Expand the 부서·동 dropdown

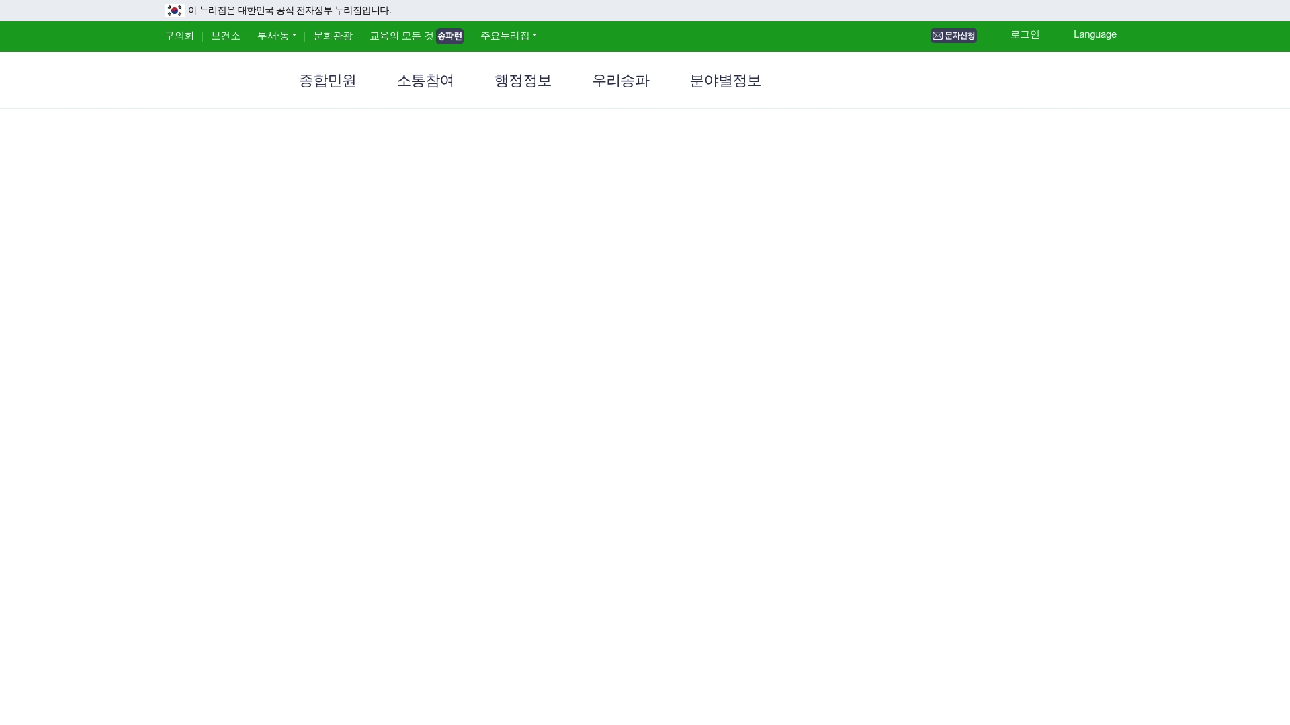tap(277, 36)
